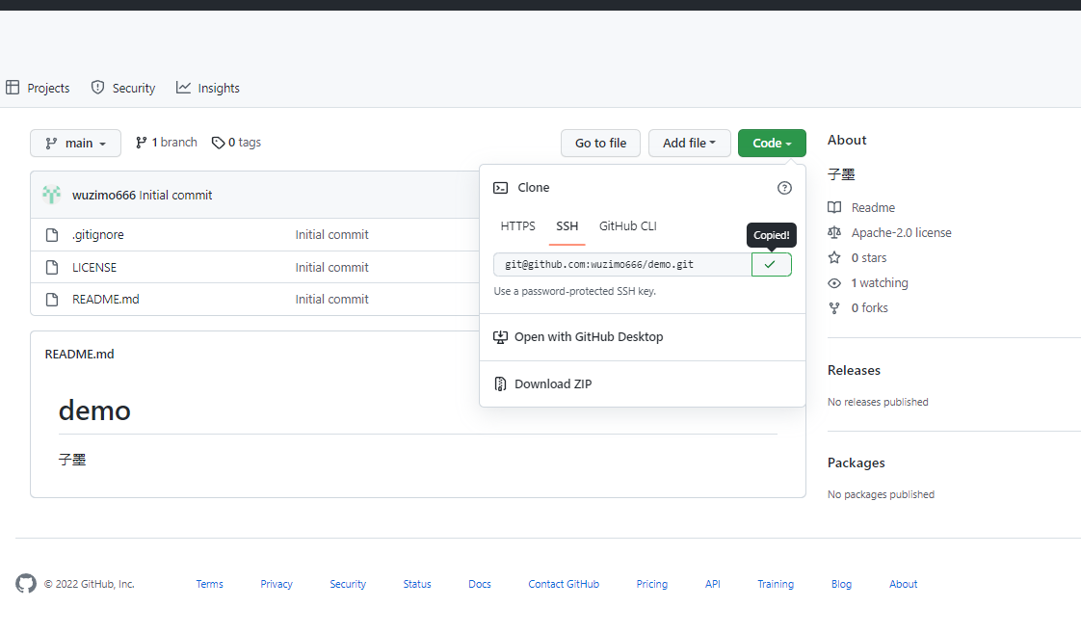Open the Insights repository tab
The height and width of the screenshot is (634, 1081).
tap(208, 88)
